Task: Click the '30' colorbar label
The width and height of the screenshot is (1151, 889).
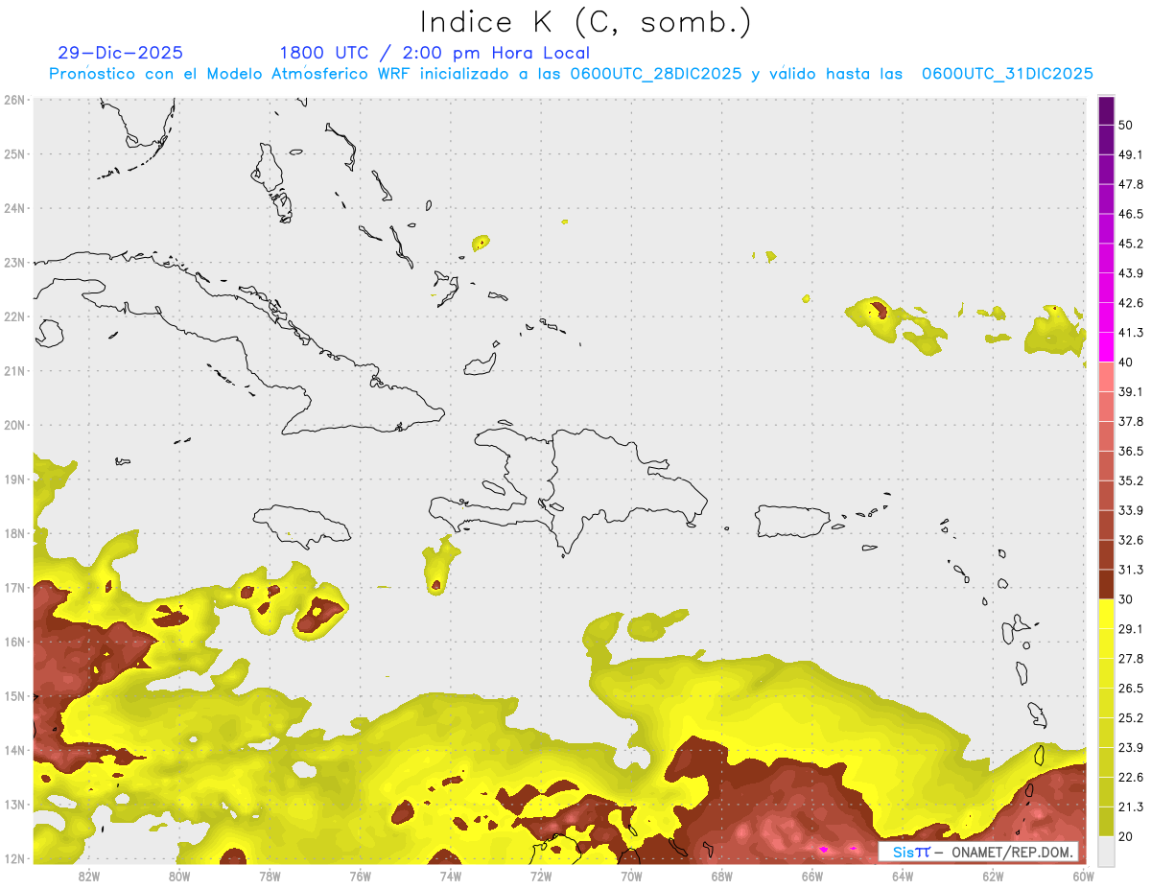Action: pos(1126,599)
